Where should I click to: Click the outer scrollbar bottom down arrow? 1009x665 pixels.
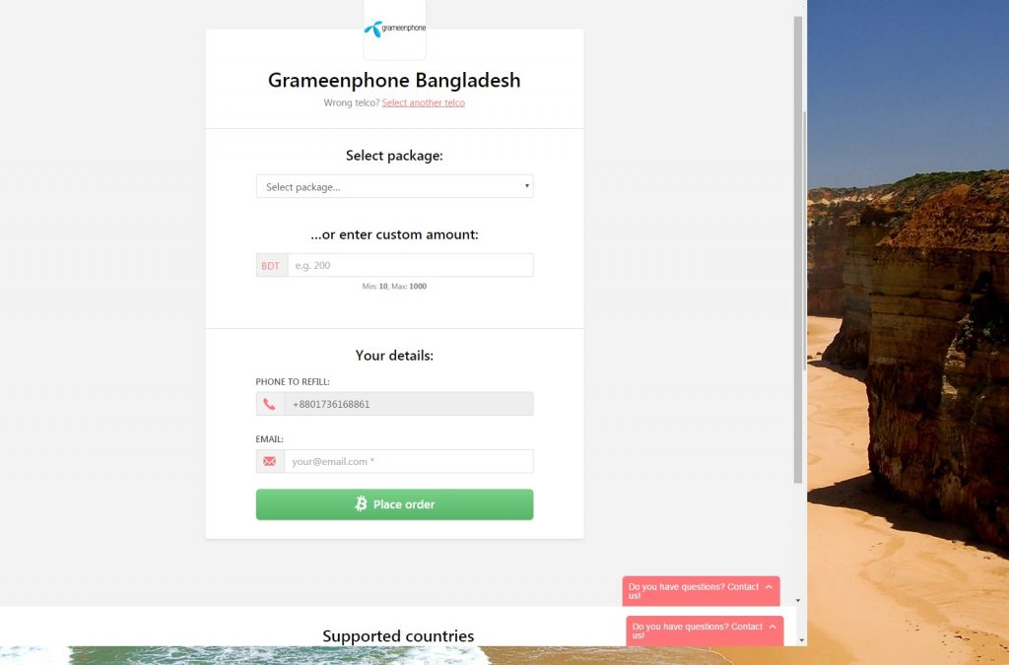coord(802,640)
